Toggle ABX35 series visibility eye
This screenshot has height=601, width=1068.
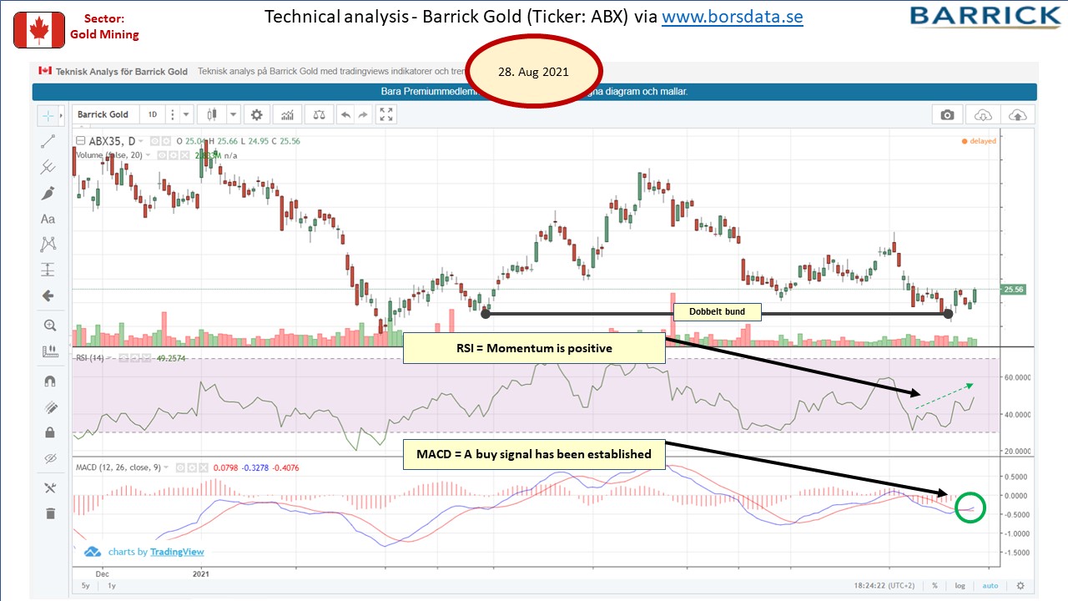pyautogui.click(x=155, y=141)
